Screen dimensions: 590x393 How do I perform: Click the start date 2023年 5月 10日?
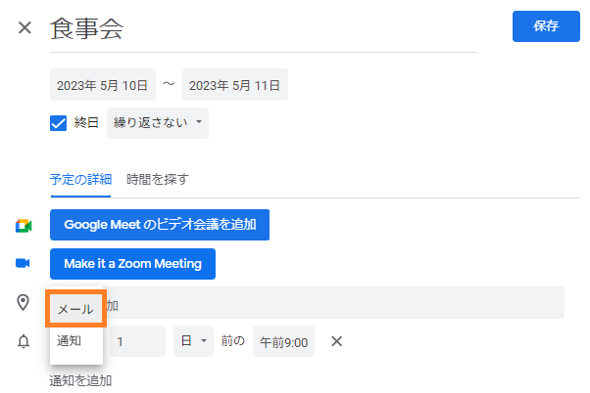[x=103, y=85]
